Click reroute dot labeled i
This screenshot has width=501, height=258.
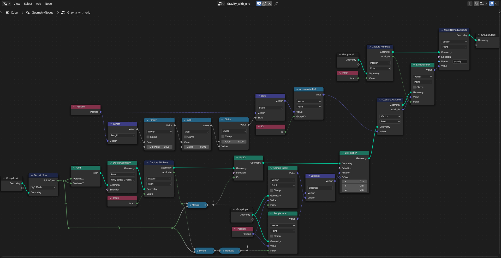pyautogui.click(x=213, y=205)
